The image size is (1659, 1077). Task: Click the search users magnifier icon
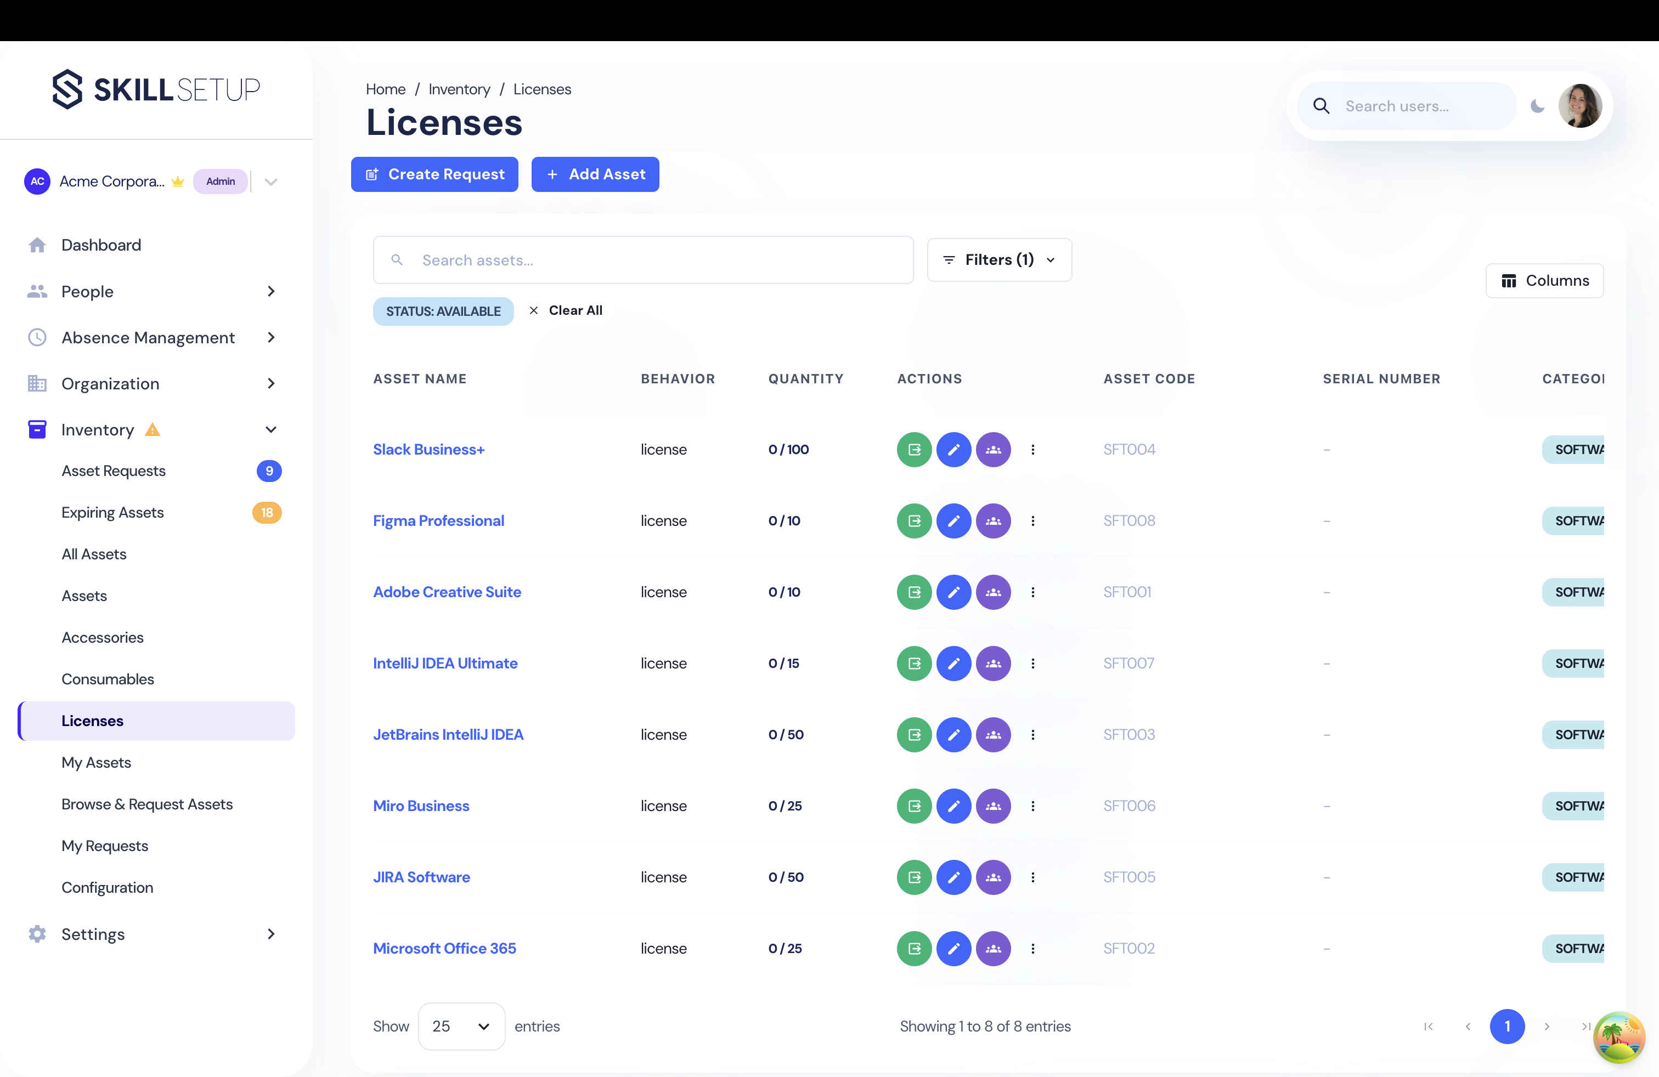[1322, 106]
